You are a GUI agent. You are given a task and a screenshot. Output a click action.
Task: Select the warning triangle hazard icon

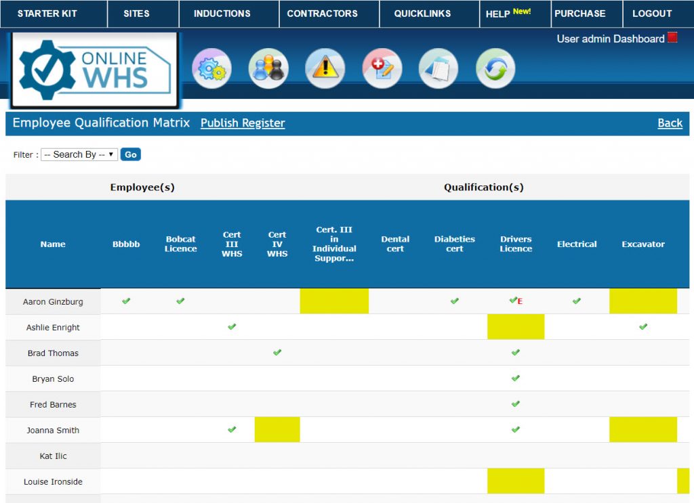[x=325, y=68]
